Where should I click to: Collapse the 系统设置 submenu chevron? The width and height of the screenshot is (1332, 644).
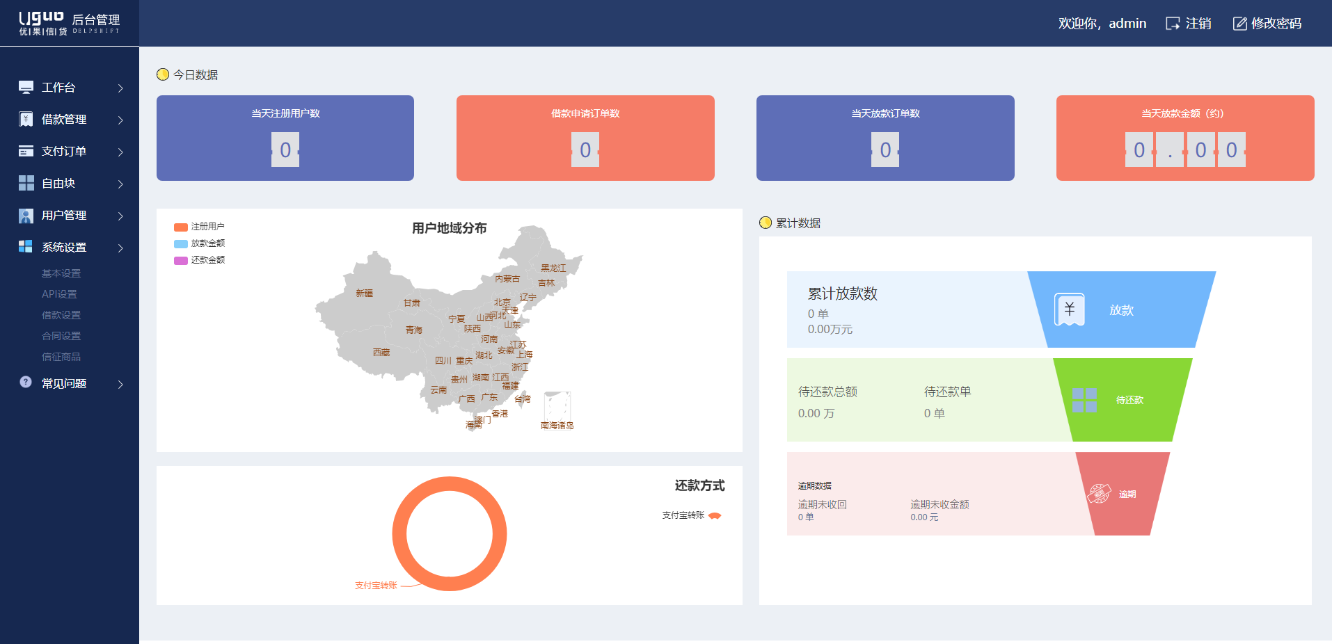(120, 248)
